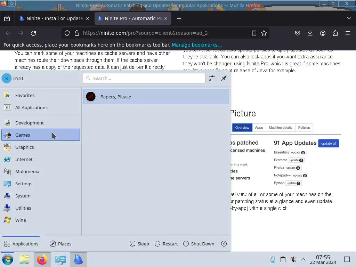Open Firefox View icon
This screenshot has width=356, height=267.
7,19
